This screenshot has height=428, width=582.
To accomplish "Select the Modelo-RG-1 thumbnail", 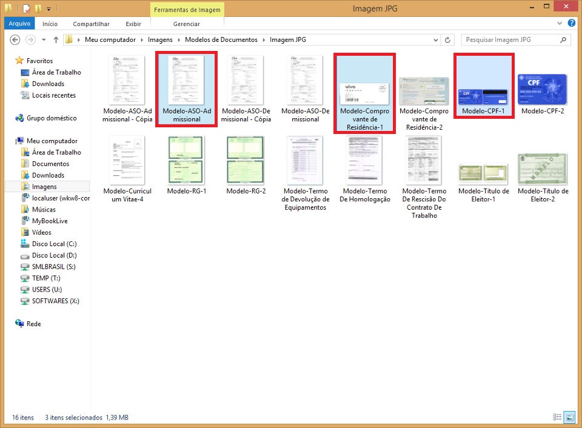I will pyautogui.click(x=186, y=159).
